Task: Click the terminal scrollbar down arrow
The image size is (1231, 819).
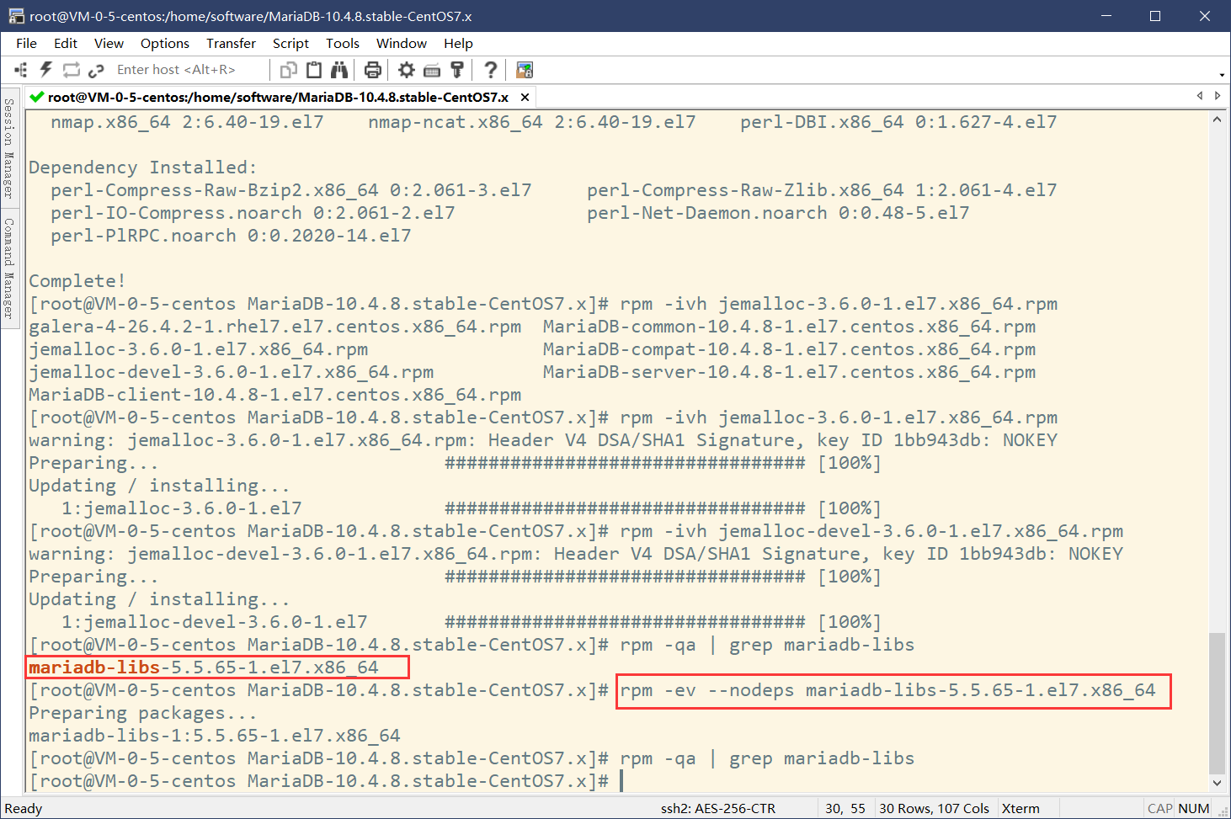Action: tap(1217, 783)
